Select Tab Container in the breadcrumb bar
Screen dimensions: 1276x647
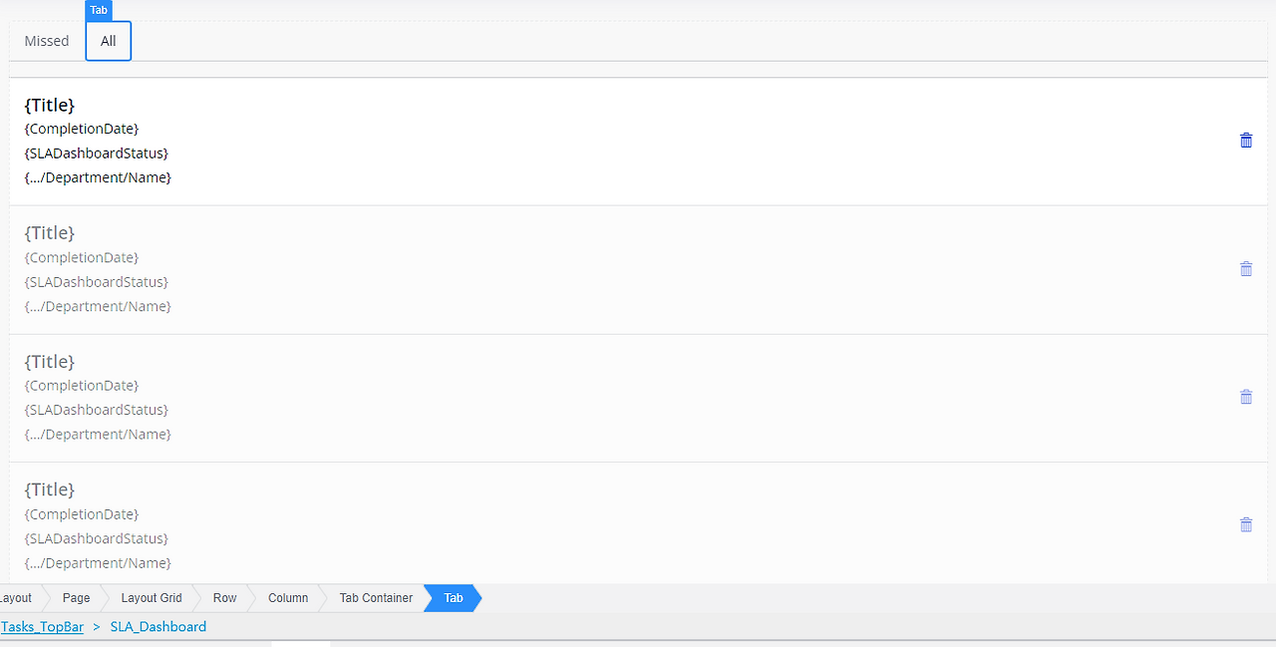(x=375, y=598)
